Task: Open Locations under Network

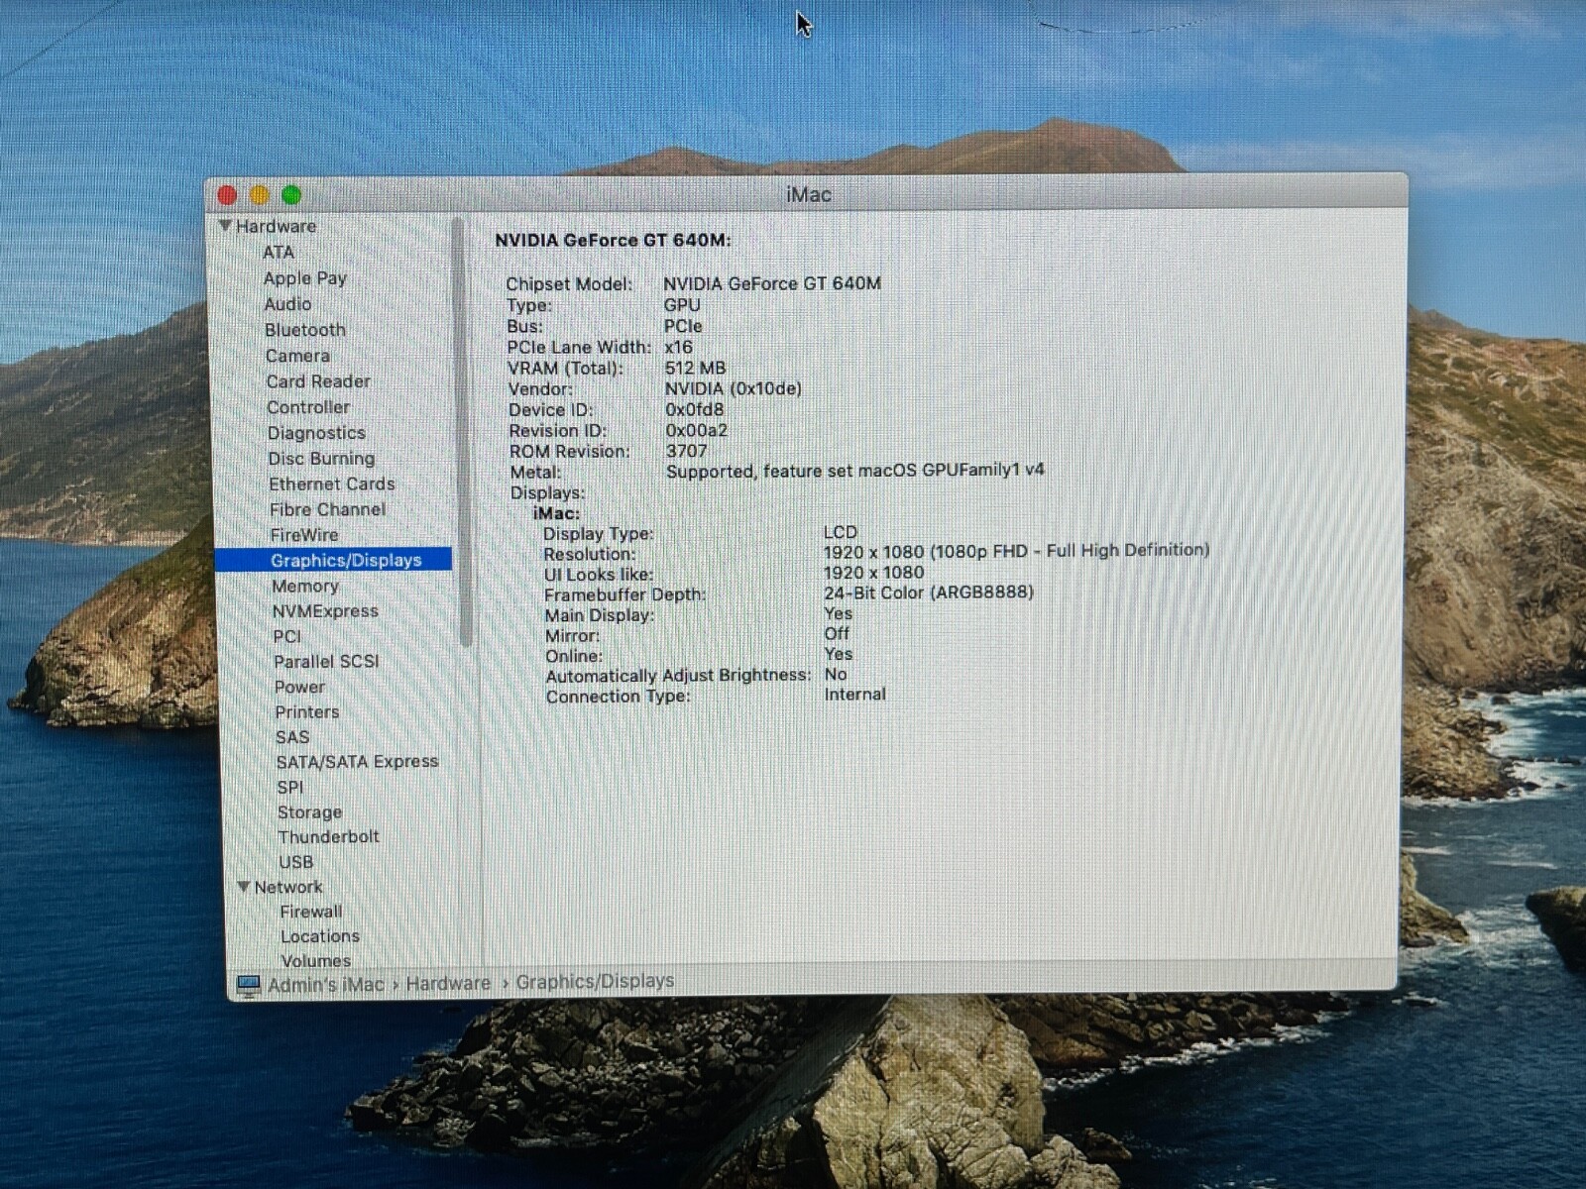Action: point(319,936)
